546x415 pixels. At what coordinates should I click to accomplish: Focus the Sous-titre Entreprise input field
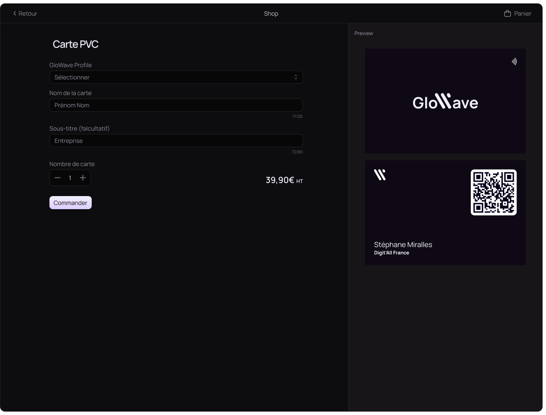176,141
